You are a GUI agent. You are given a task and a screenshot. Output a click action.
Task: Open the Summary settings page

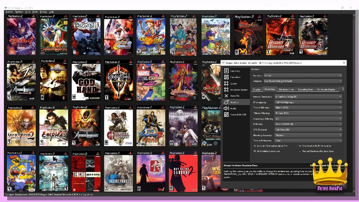tap(236, 71)
